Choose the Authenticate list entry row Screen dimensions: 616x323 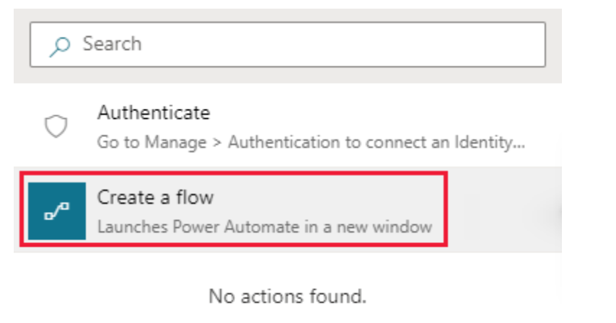click(x=288, y=125)
